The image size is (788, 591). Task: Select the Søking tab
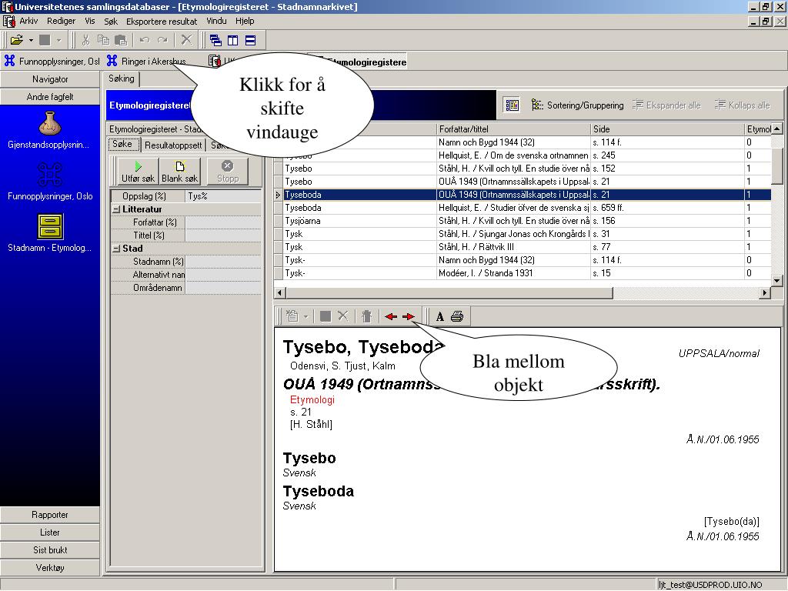click(x=122, y=78)
